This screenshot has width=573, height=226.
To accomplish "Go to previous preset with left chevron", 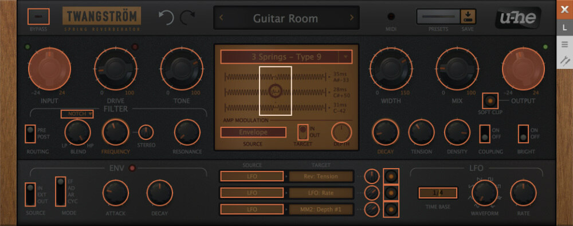I will (221, 18).
